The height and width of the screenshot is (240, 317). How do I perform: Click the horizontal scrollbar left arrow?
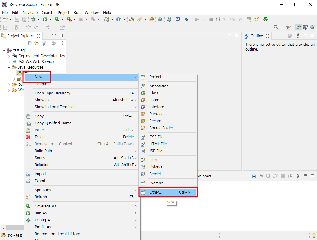[x=3, y=228]
